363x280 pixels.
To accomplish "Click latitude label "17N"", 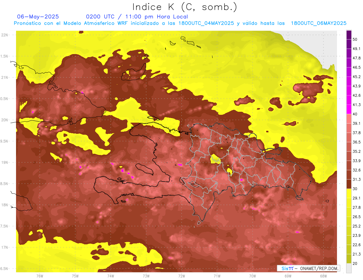I will (x=5, y=247).
